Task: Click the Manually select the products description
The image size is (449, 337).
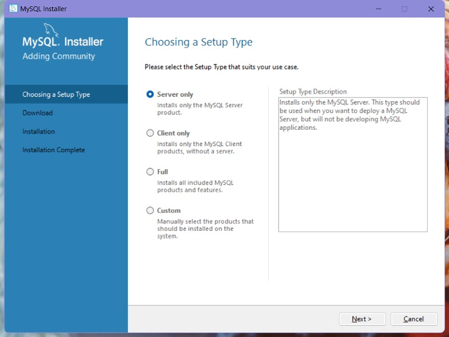Action: click(x=205, y=228)
